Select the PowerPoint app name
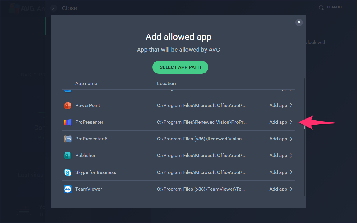Image resolution: width=357 pixels, height=223 pixels. pos(88,106)
